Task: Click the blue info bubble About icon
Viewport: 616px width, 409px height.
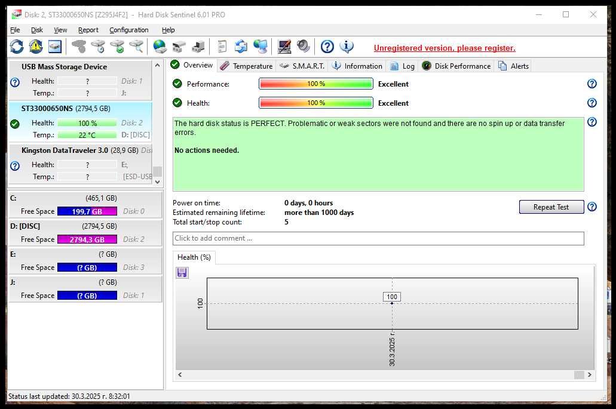Action: [x=347, y=47]
